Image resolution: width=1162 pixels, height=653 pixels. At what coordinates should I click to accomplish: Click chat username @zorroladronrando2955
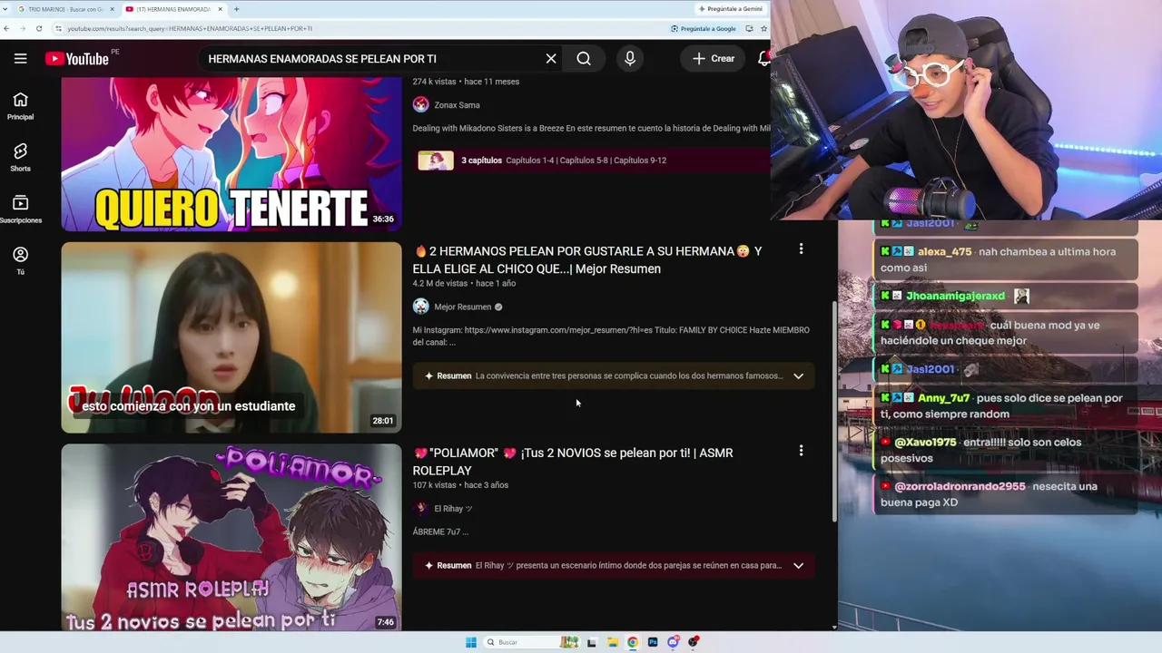point(960,486)
